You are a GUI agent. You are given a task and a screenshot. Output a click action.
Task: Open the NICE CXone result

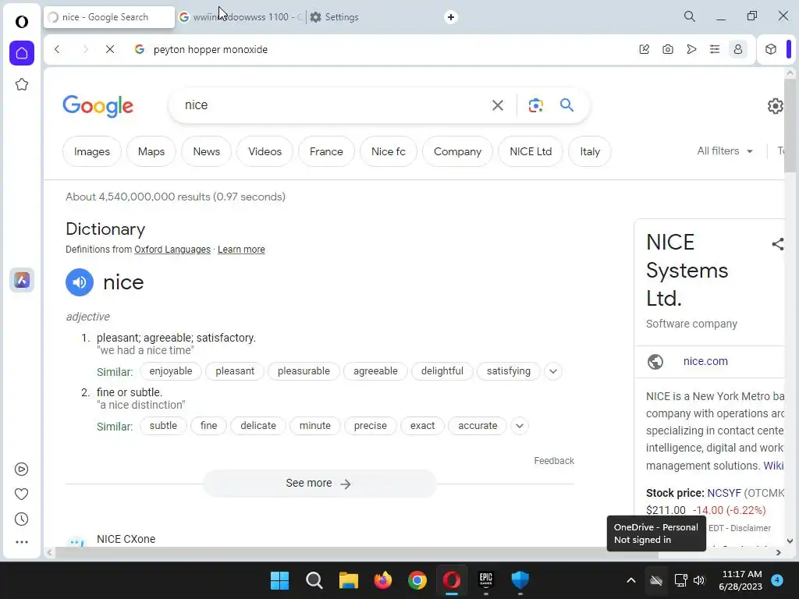[126, 539]
